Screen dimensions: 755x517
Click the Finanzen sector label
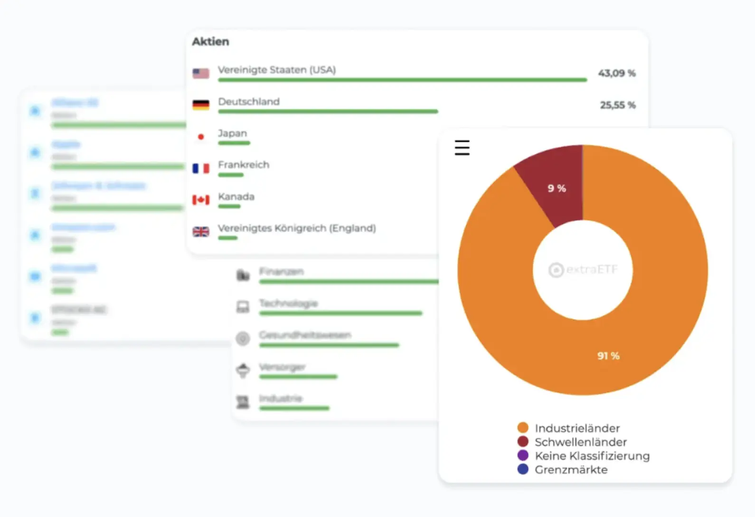(x=282, y=272)
